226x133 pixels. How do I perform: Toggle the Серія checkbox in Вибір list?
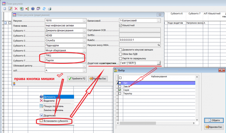[120, 90]
